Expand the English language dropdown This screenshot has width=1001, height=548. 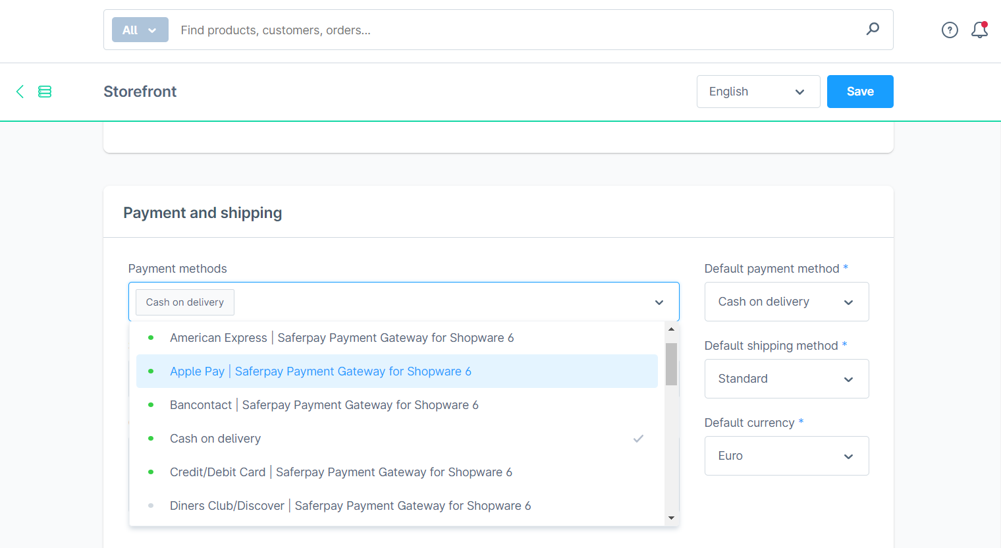point(758,92)
